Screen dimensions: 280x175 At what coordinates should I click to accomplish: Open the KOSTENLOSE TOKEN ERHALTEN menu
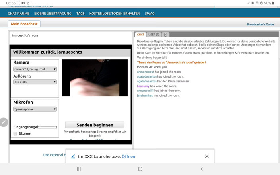point(115,14)
